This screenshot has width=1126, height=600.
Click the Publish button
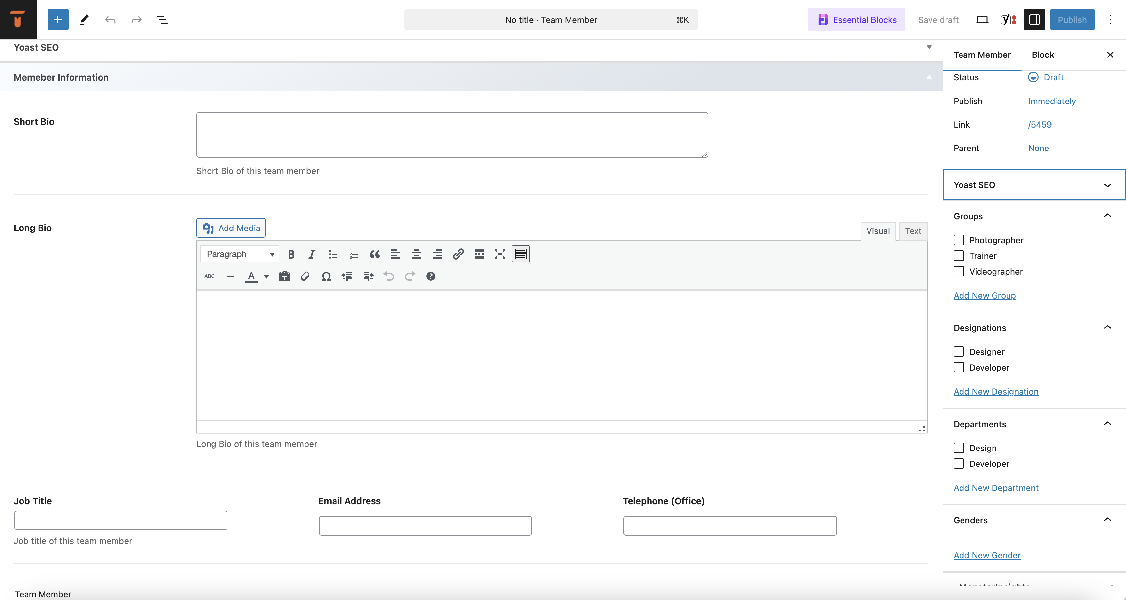[1072, 20]
